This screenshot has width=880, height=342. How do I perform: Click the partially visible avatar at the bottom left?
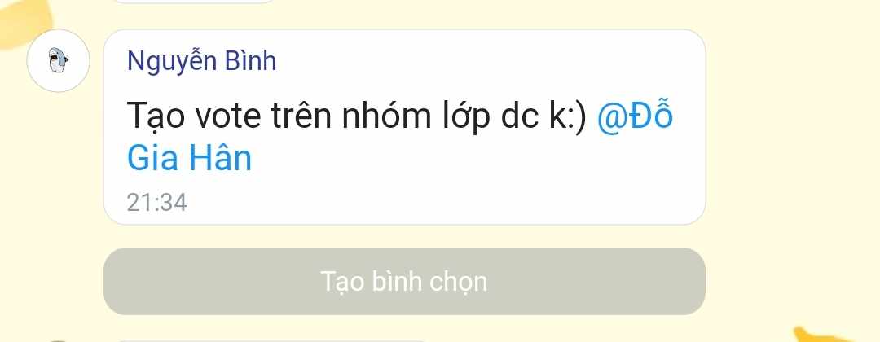click(56, 340)
